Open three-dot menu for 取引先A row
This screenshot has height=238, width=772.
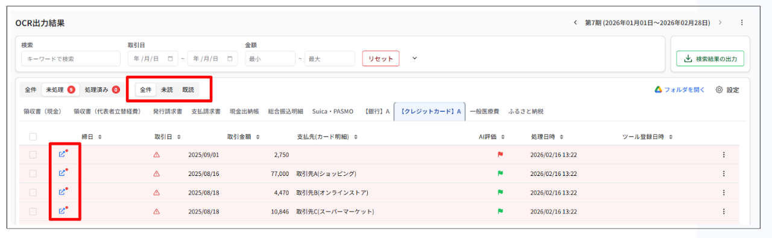pyautogui.click(x=723, y=174)
